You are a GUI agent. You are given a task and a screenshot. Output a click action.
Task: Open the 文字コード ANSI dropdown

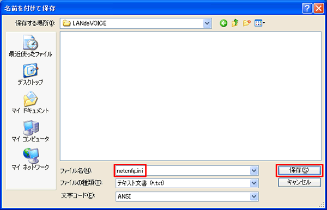coord(254,196)
